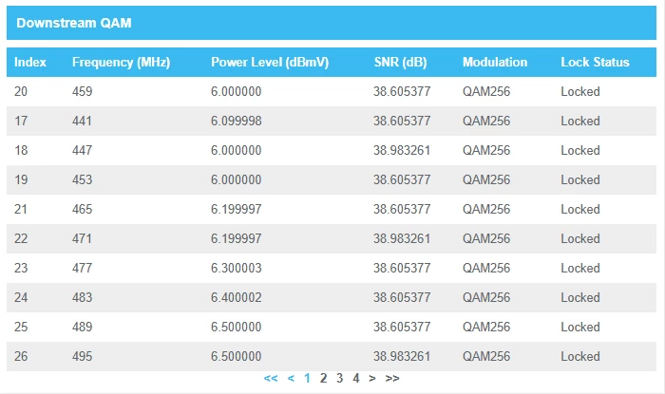The width and height of the screenshot is (665, 394).
Task: Select index cell 23
Action: tap(21, 268)
